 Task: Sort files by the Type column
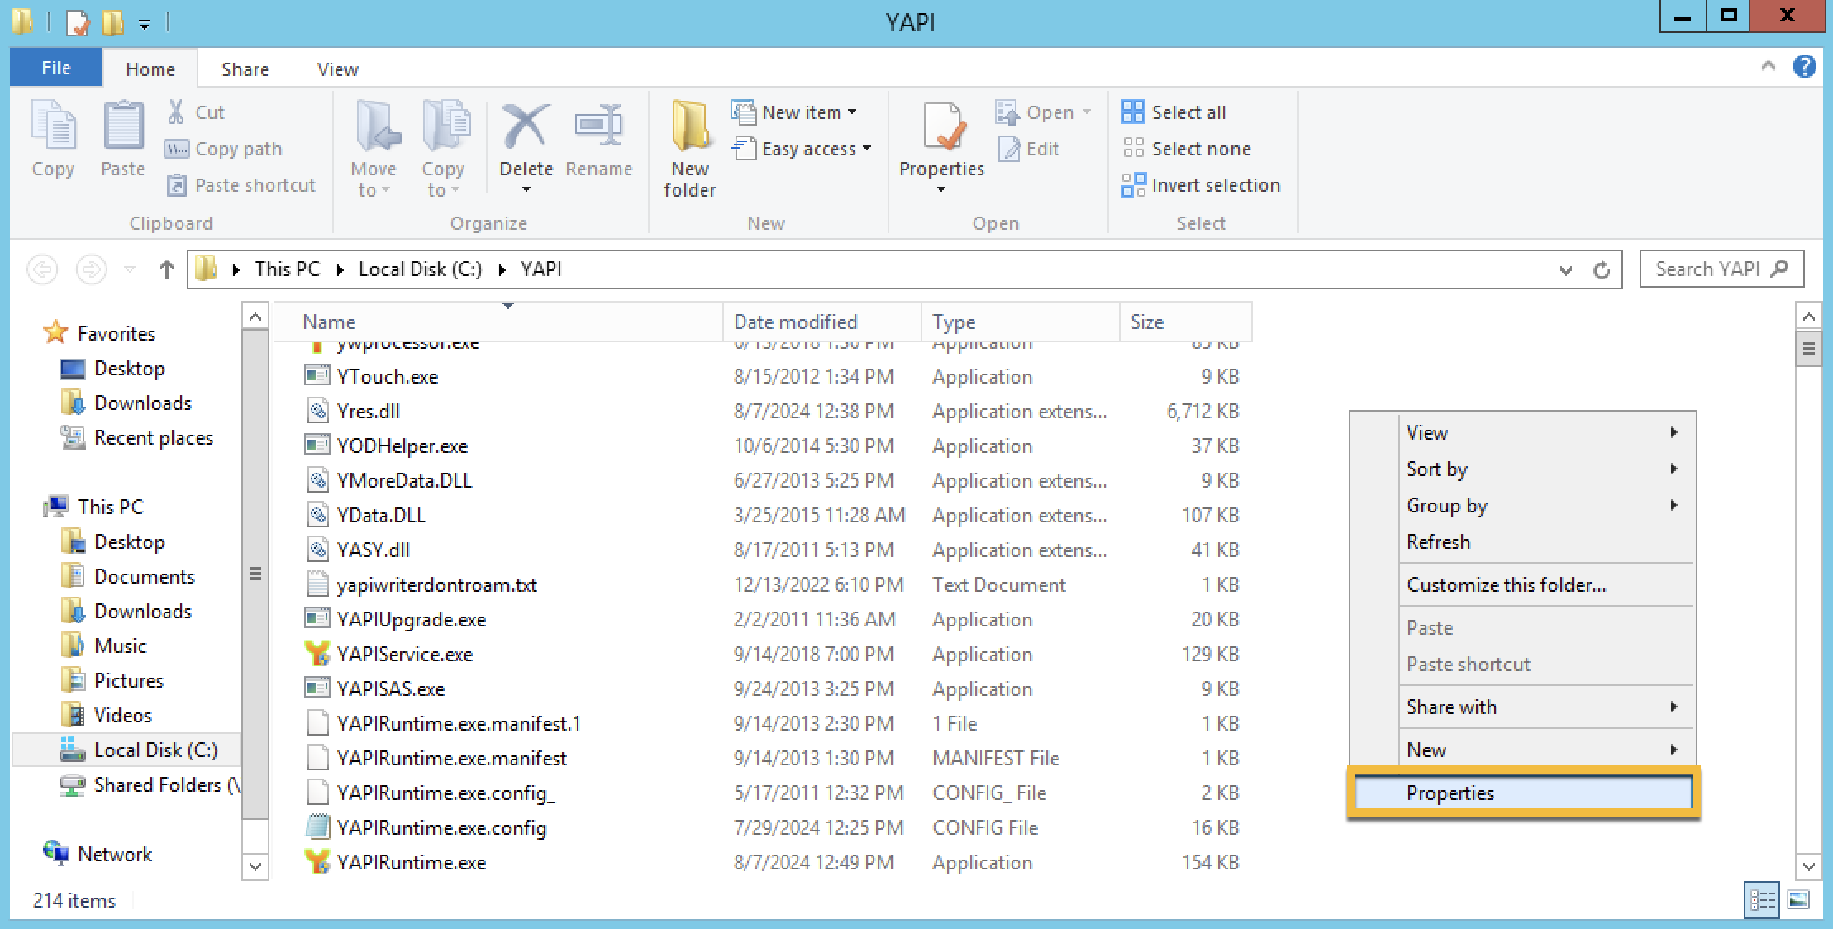click(x=1021, y=322)
